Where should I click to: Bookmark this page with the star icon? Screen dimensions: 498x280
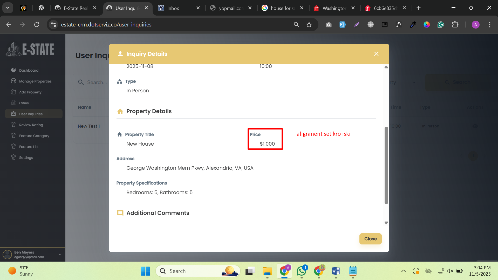tap(309, 25)
